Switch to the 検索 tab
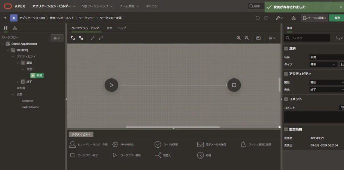The image size is (344, 170). click(x=109, y=28)
